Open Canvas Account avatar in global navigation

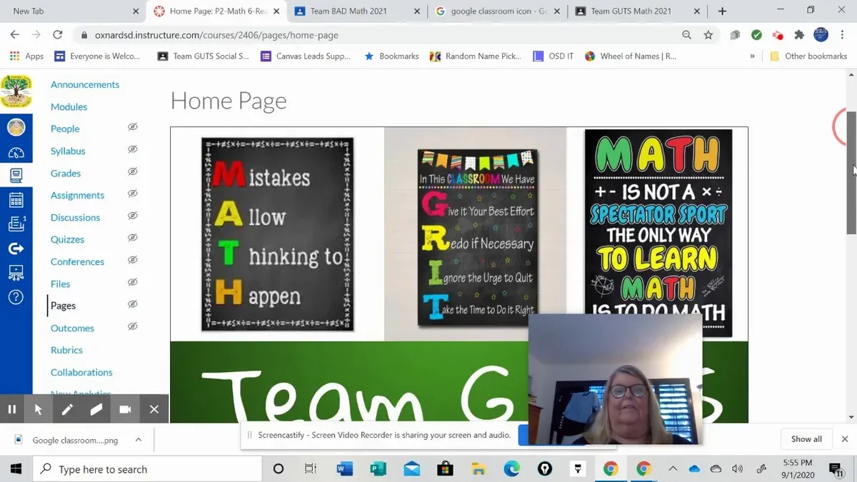click(x=16, y=128)
